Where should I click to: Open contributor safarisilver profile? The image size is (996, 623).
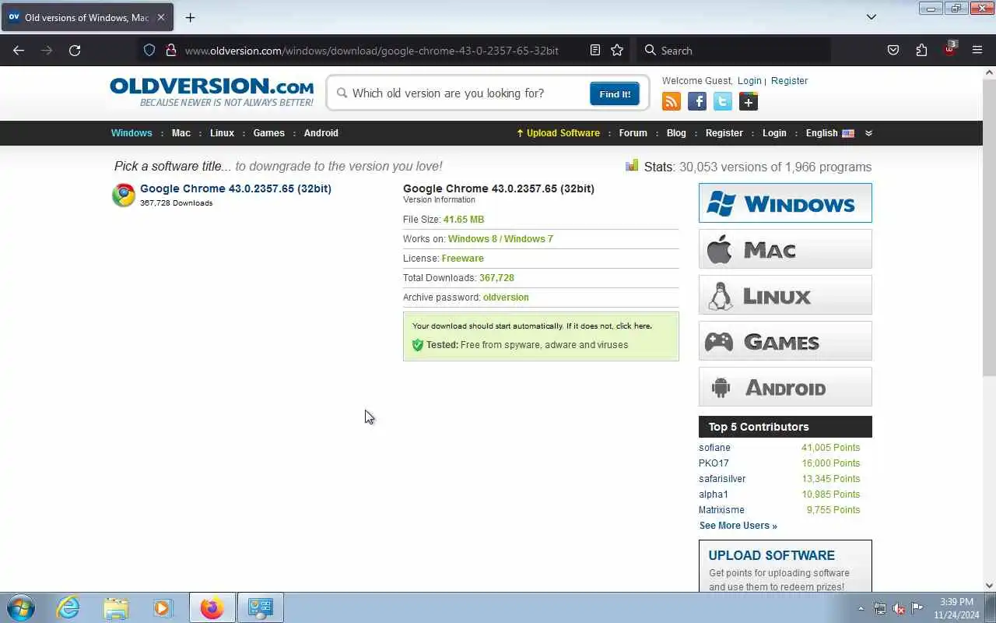[x=722, y=479]
